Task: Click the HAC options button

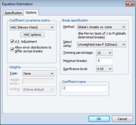Action: pos(32,35)
